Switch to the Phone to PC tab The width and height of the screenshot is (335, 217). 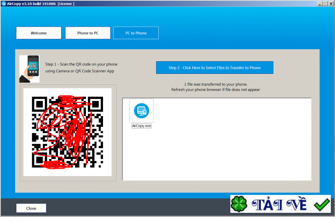(88, 33)
